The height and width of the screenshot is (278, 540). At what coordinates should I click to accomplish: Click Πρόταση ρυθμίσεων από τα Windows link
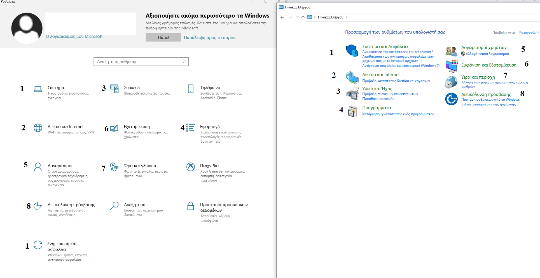point(490,100)
